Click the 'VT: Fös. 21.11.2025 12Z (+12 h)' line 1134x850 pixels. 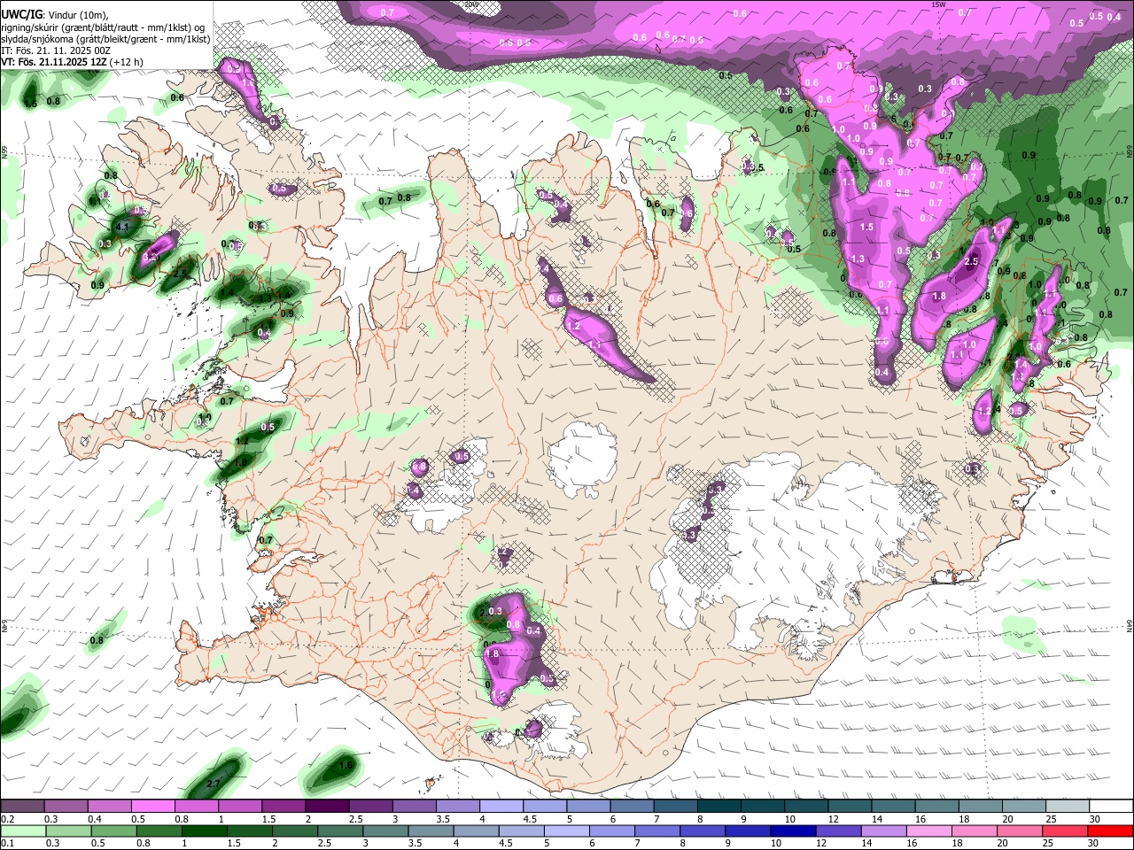[73, 62]
